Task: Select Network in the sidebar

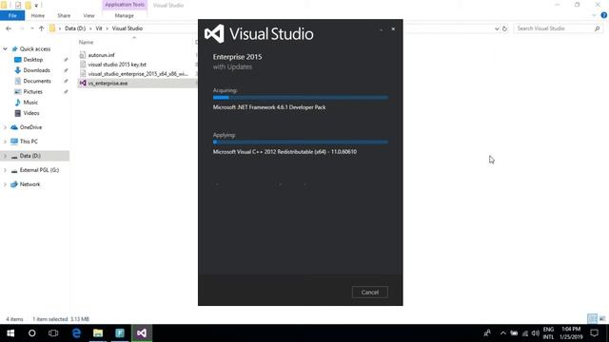Action: point(29,184)
